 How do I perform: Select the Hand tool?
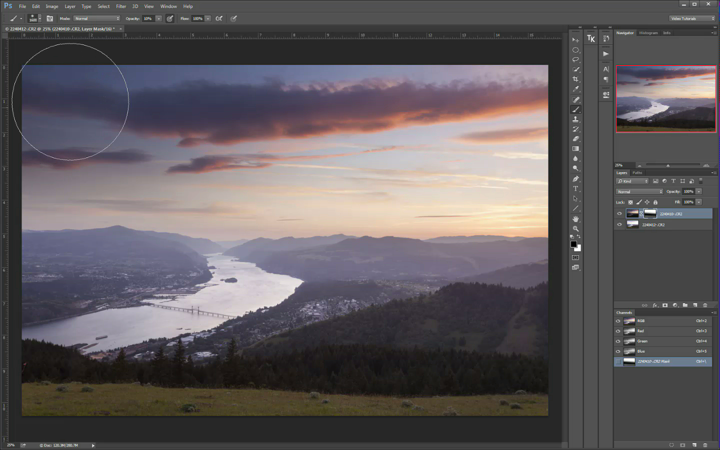[x=575, y=219]
